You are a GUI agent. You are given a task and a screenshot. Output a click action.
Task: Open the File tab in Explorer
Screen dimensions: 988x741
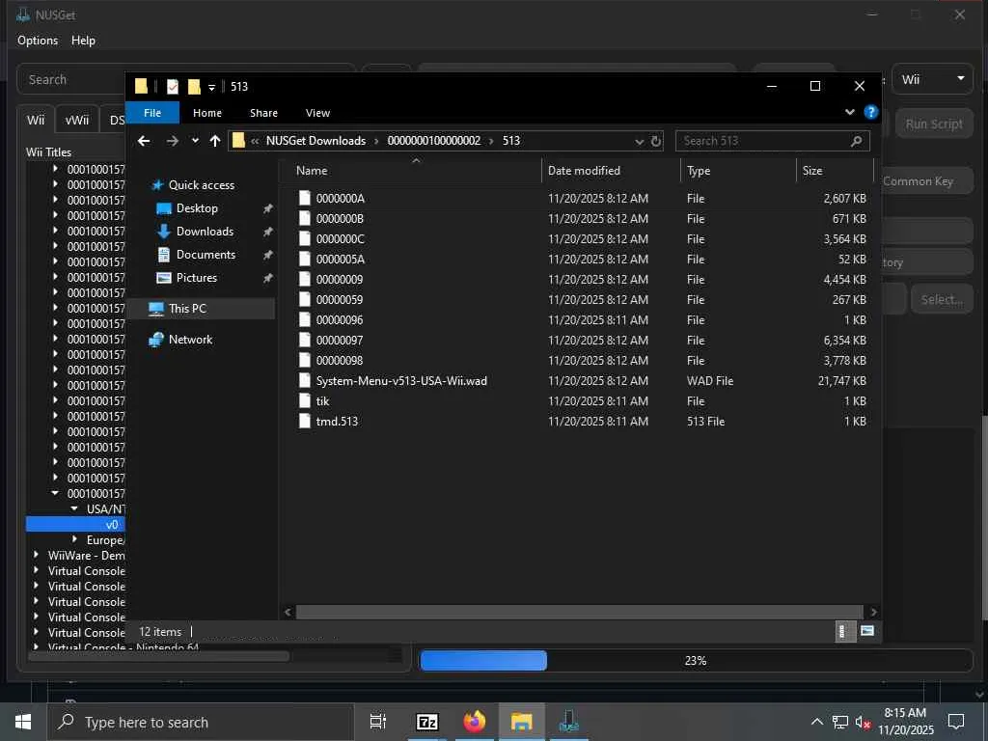pos(152,113)
